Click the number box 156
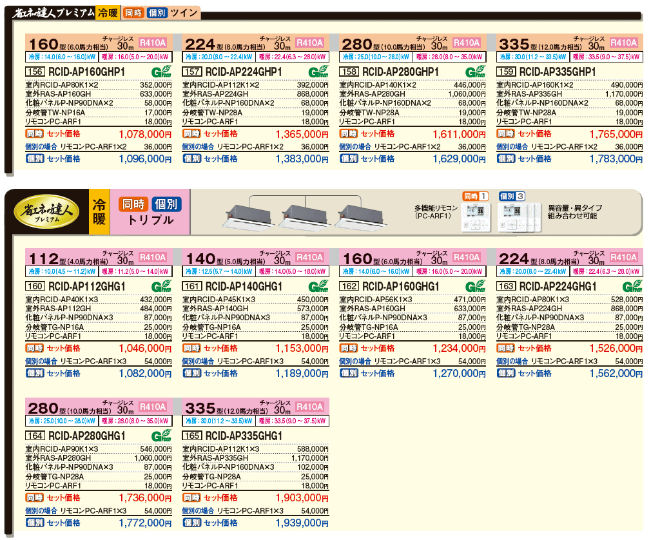This screenshot has width=651, height=540. coord(35,72)
